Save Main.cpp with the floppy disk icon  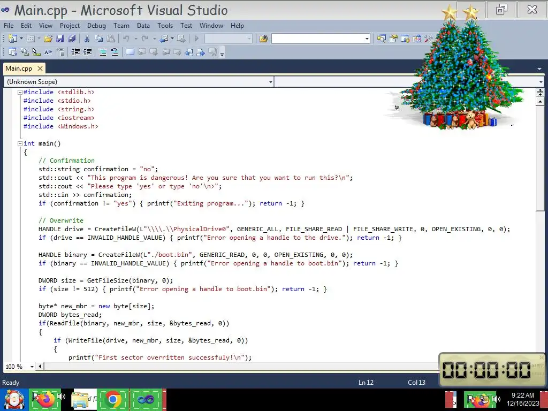60,39
